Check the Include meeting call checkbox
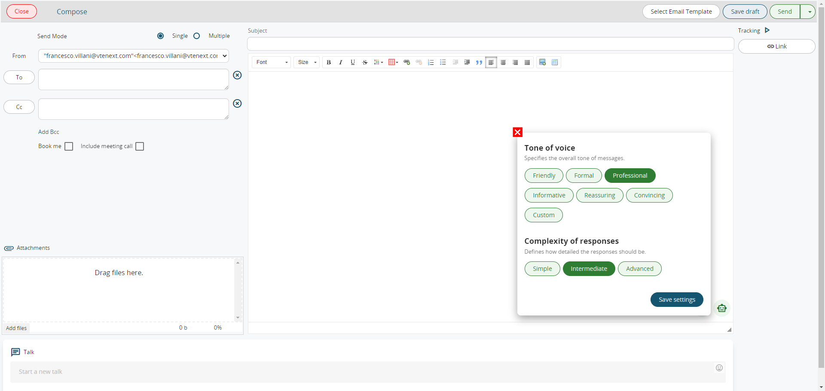 coord(140,146)
